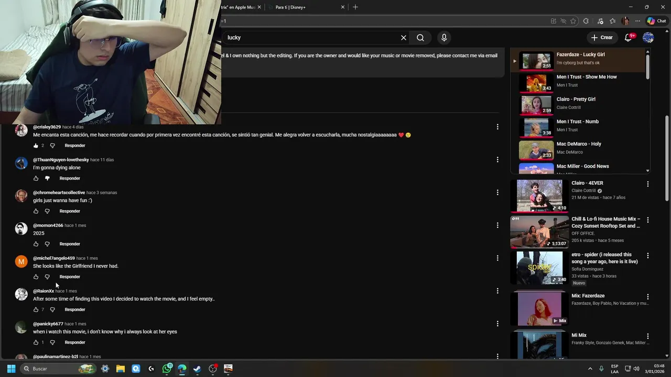Open options menu for @ThuanNguyen-lovethesky comment

click(x=497, y=160)
